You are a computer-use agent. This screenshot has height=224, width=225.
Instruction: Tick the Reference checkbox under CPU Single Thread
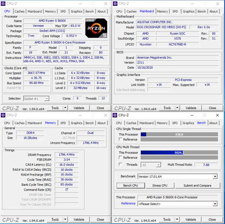[x=120, y=139]
